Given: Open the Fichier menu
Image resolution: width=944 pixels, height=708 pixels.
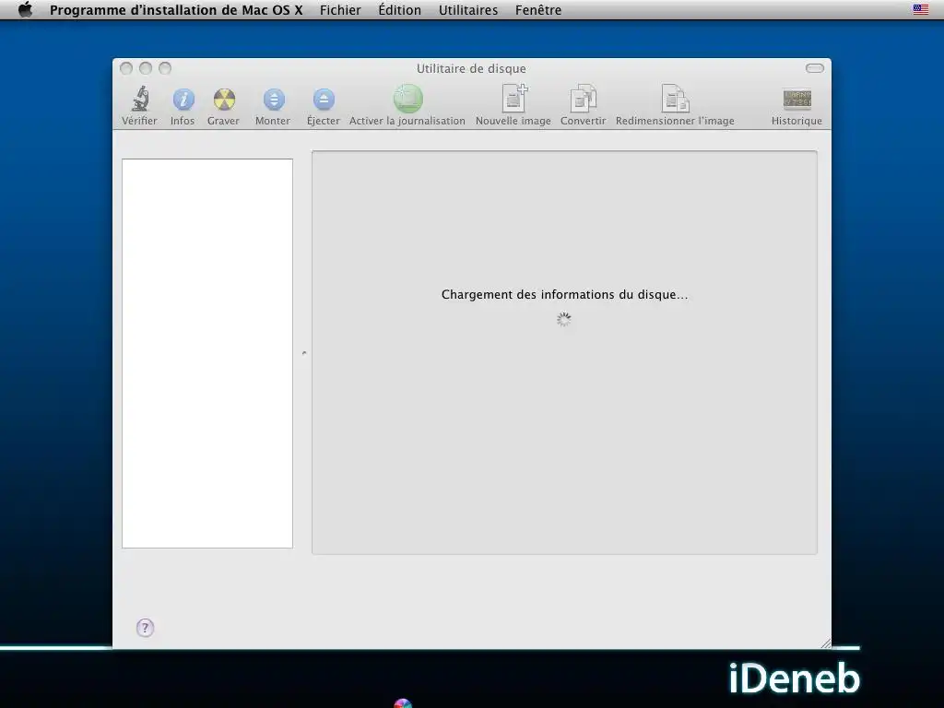Looking at the screenshot, I should pyautogui.click(x=340, y=9).
